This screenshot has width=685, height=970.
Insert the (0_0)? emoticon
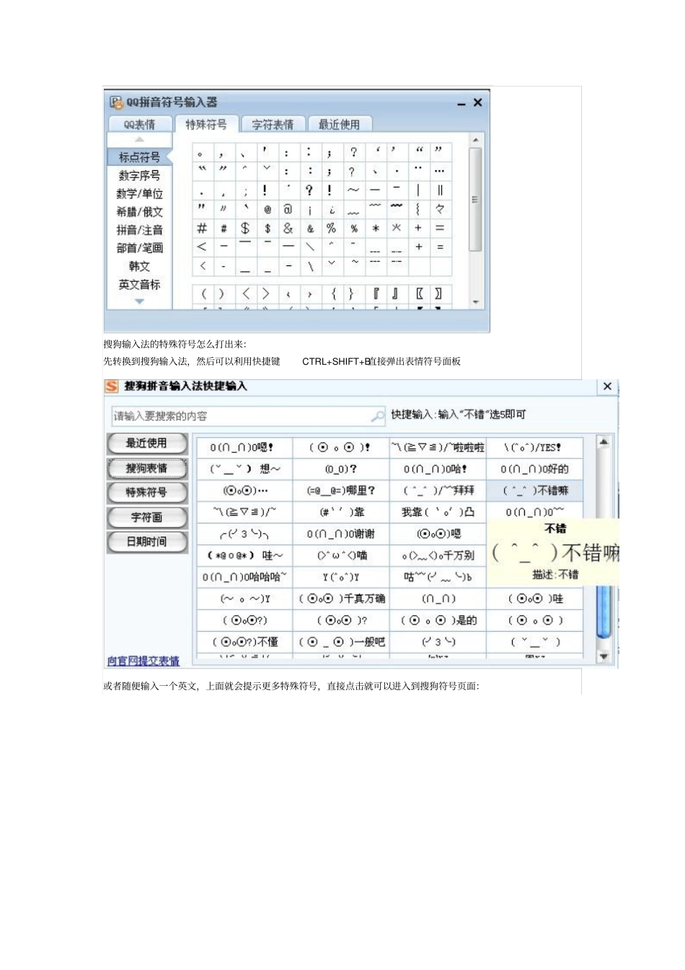[x=341, y=469]
